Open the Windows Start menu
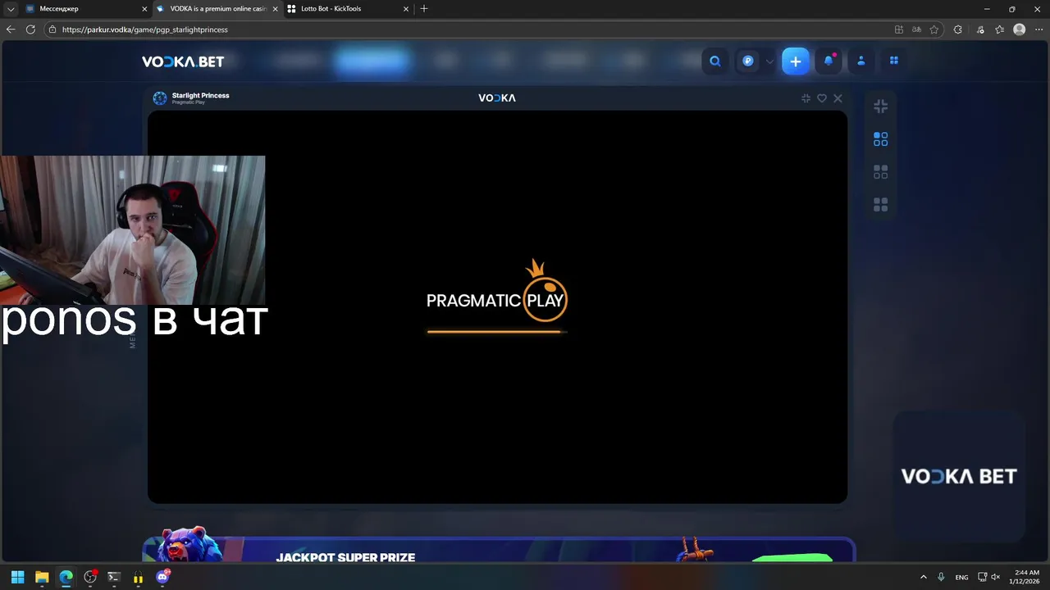Screen dimensions: 1050x590 17,577
